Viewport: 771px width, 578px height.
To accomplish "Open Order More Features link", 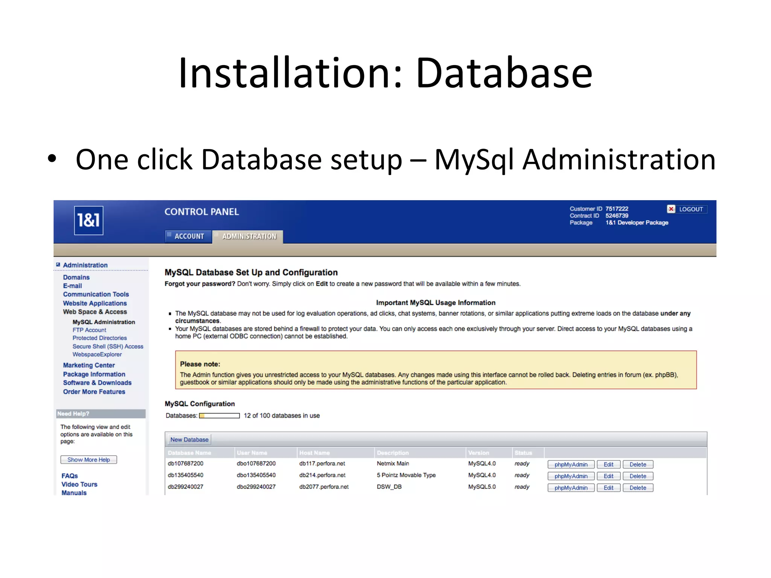I will pyautogui.click(x=94, y=392).
